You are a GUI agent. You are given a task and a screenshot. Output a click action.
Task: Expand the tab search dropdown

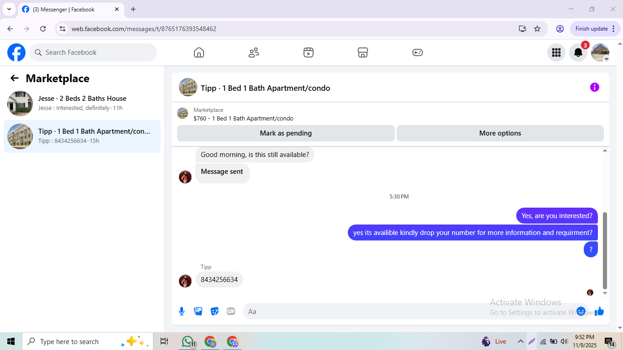(9, 9)
